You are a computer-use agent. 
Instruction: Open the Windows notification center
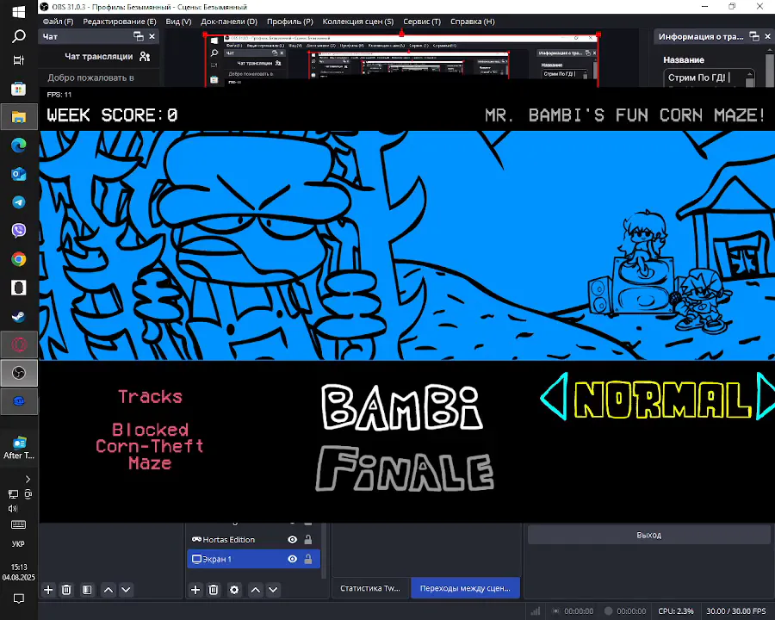(19, 598)
